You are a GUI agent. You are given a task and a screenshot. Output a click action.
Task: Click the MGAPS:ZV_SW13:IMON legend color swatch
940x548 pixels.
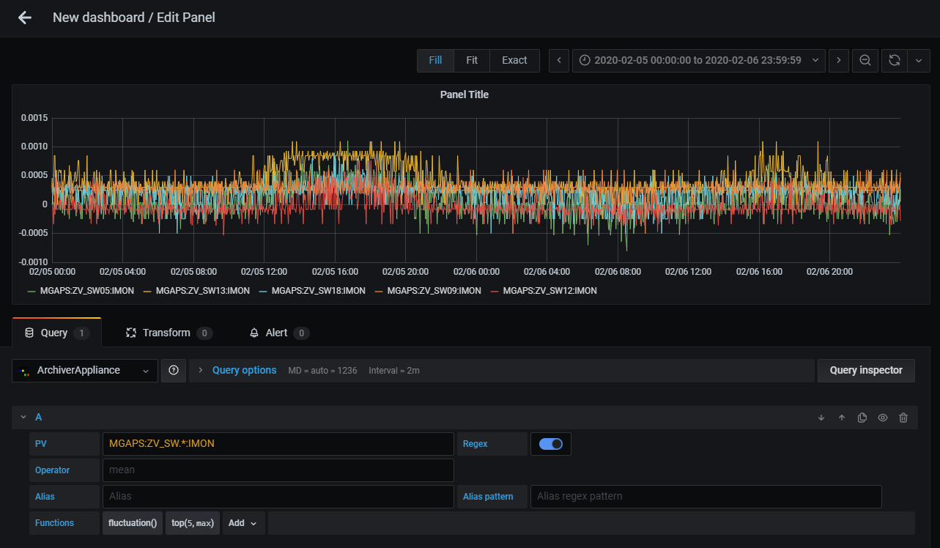tap(147, 292)
